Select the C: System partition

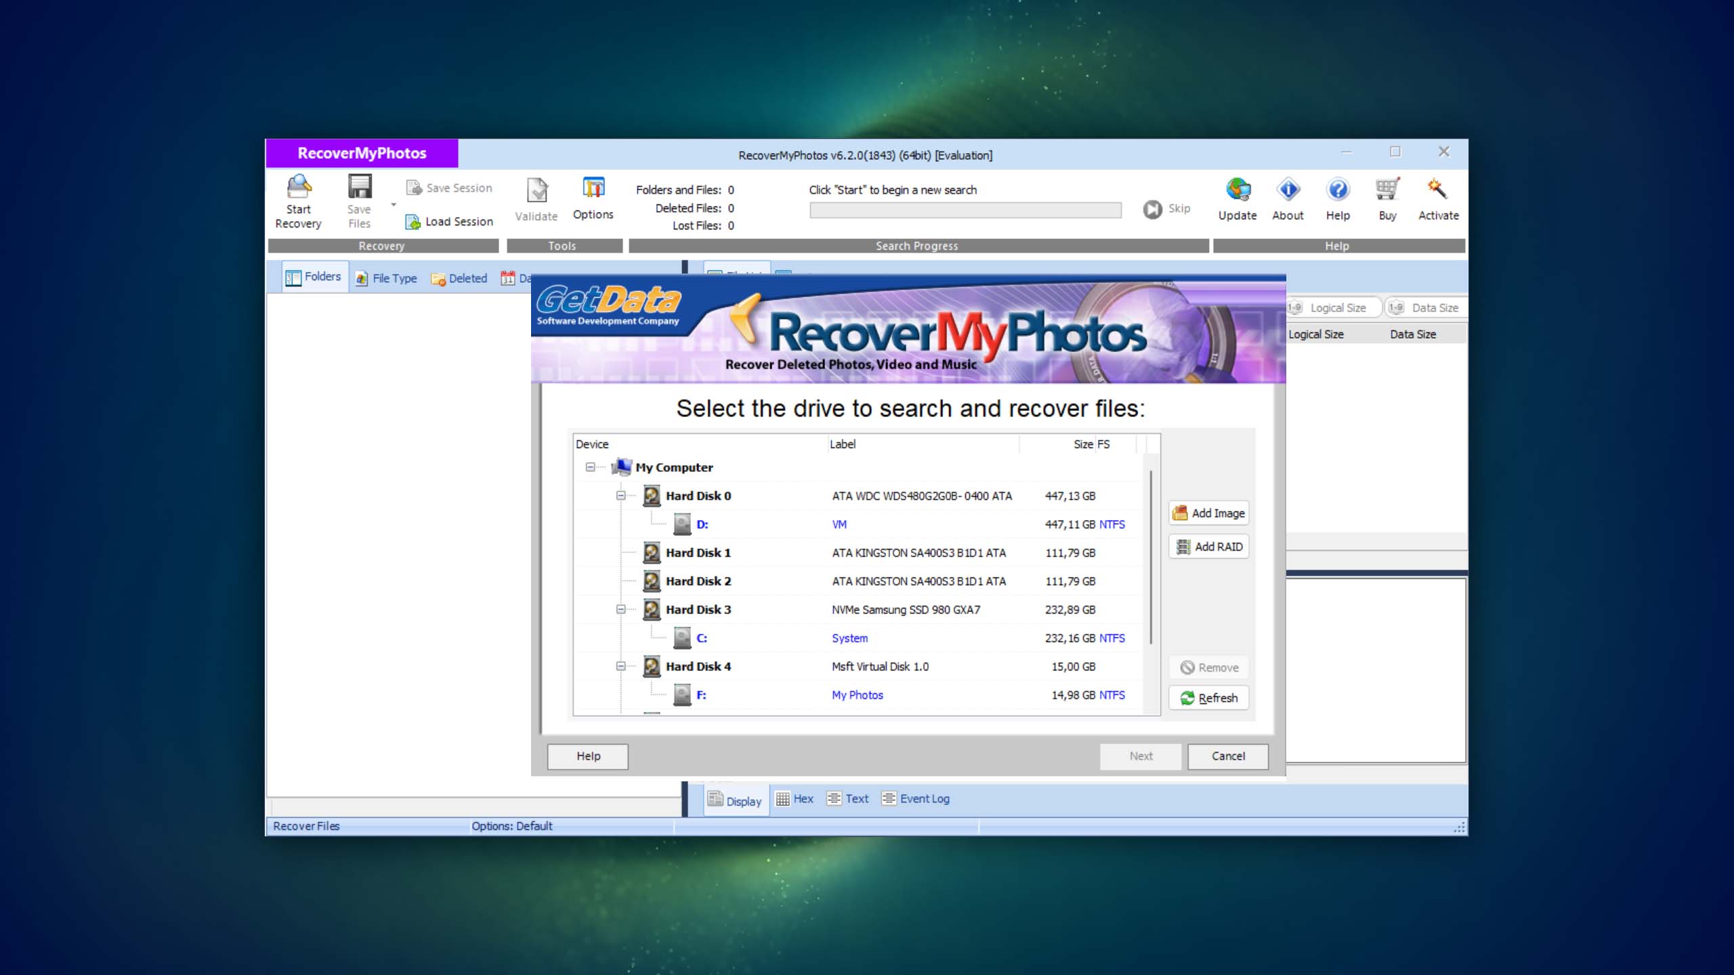click(859, 638)
